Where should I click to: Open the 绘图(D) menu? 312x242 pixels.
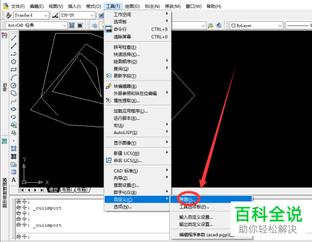click(x=132, y=6)
